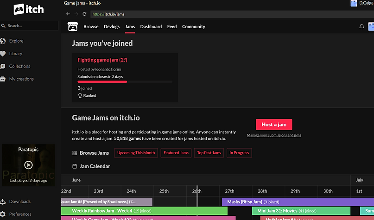Click the Jam Calendar heading text
This screenshot has height=220, width=374.
[x=95, y=166]
